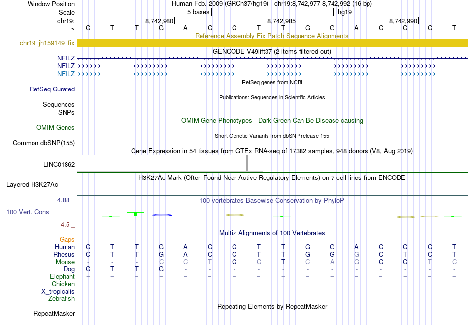Open the 100 Vert. Cons track label

click(28, 212)
